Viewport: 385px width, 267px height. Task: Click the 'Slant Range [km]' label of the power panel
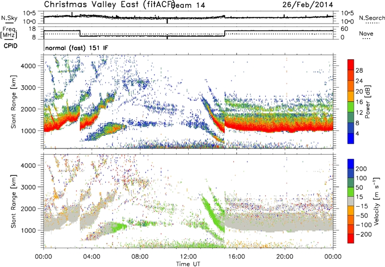[x=14, y=102]
